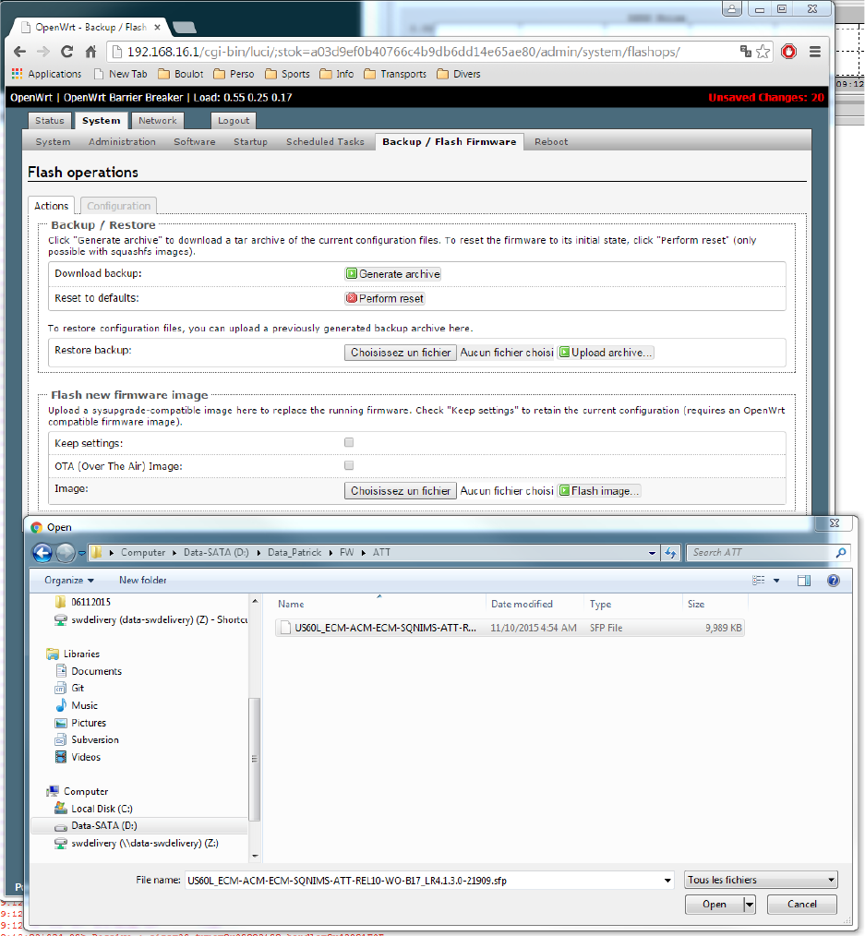Expand address path history dropdown
Screen dimensions: 865x936
click(652, 553)
